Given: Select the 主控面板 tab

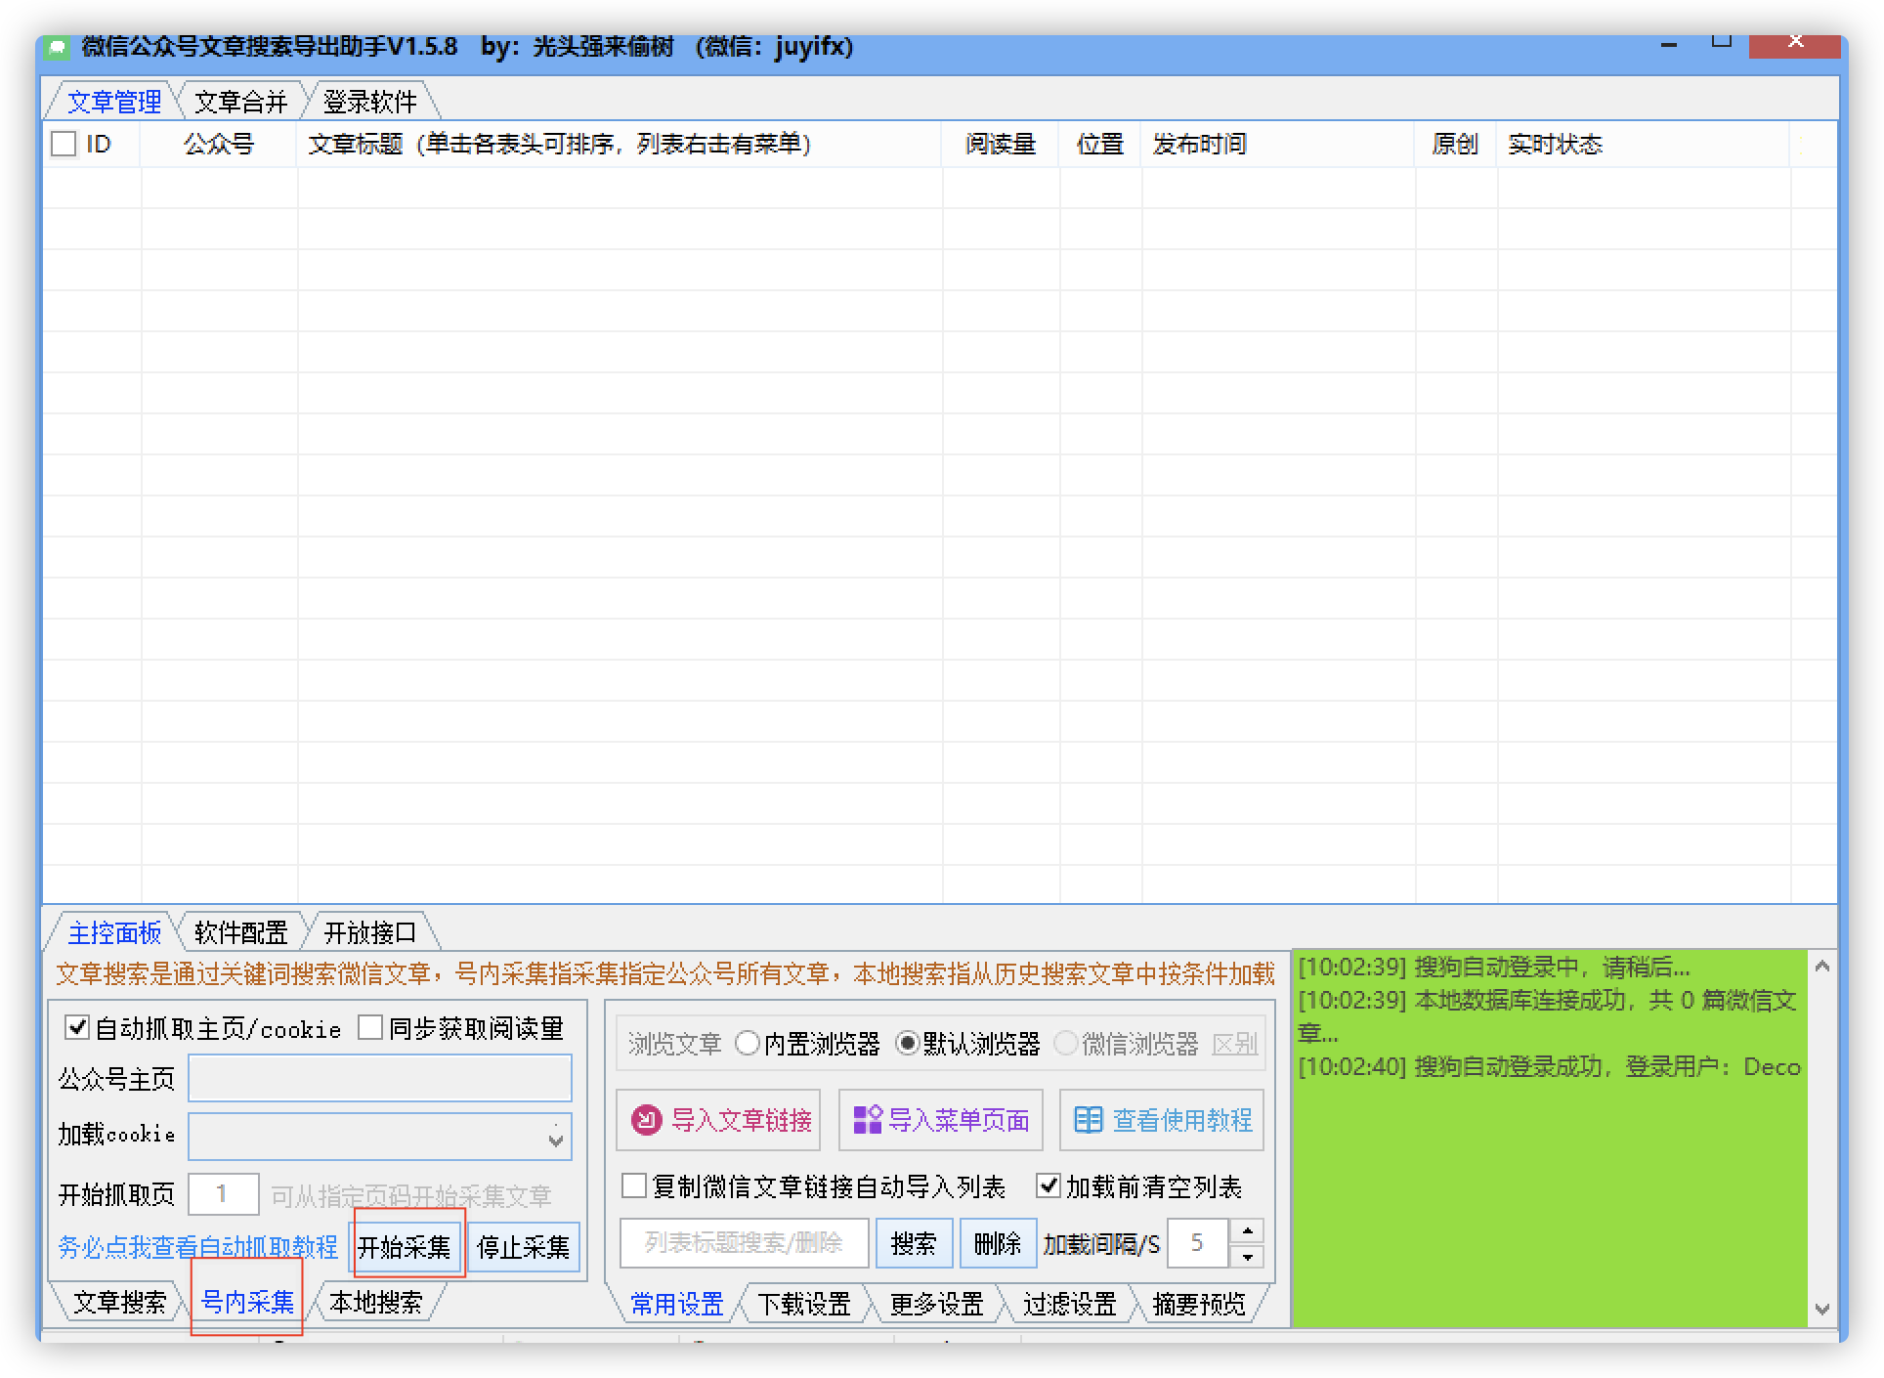Looking at the screenshot, I should pyautogui.click(x=113, y=932).
